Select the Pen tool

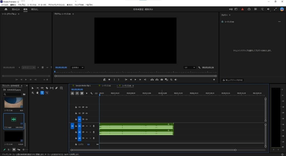[56, 88]
